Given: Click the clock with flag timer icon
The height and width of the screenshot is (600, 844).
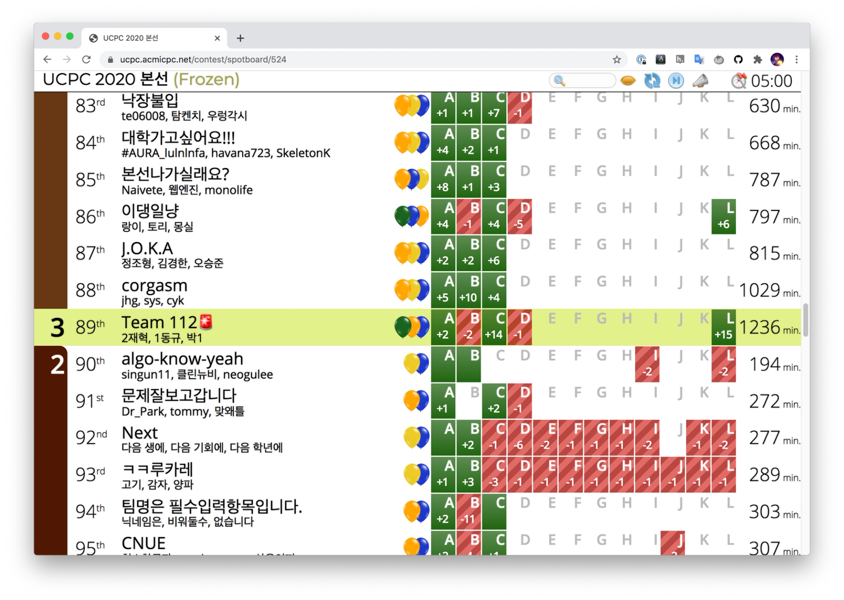Looking at the screenshot, I should 738,81.
